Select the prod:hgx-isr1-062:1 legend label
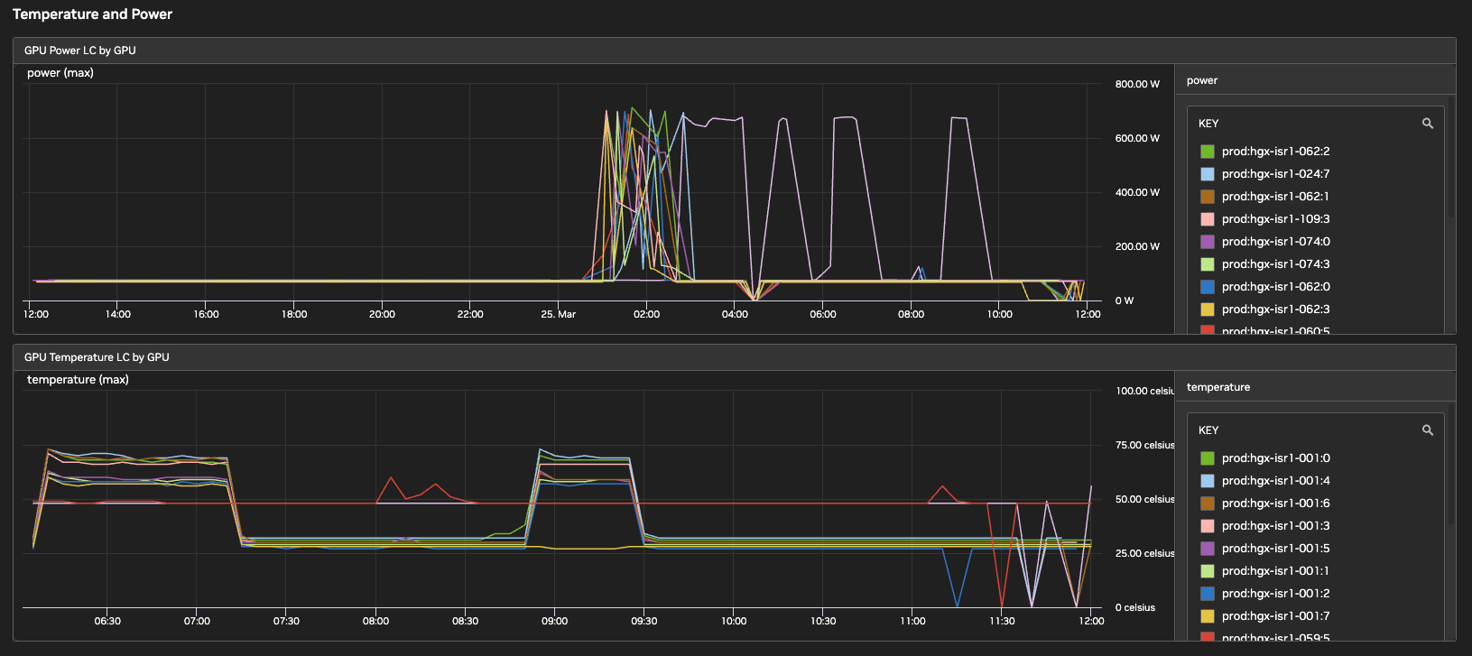1472x656 pixels. point(1275,197)
